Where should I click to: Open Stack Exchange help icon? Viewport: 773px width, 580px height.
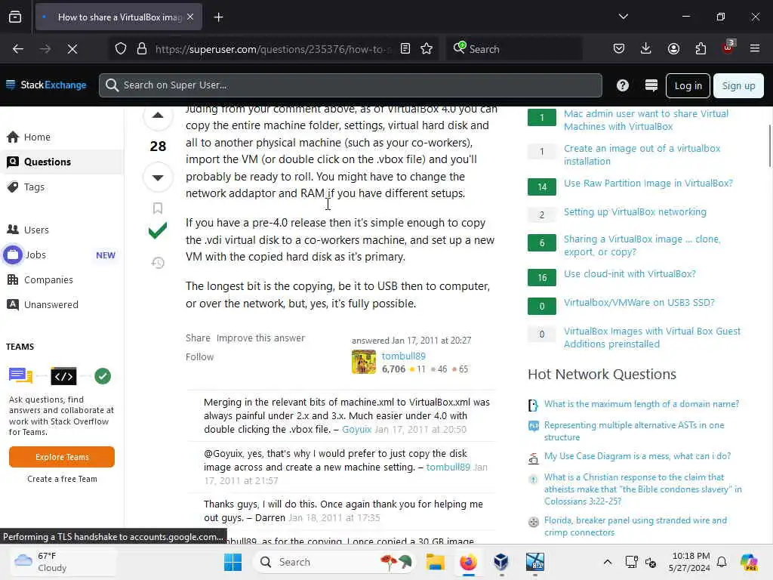pos(623,85)
